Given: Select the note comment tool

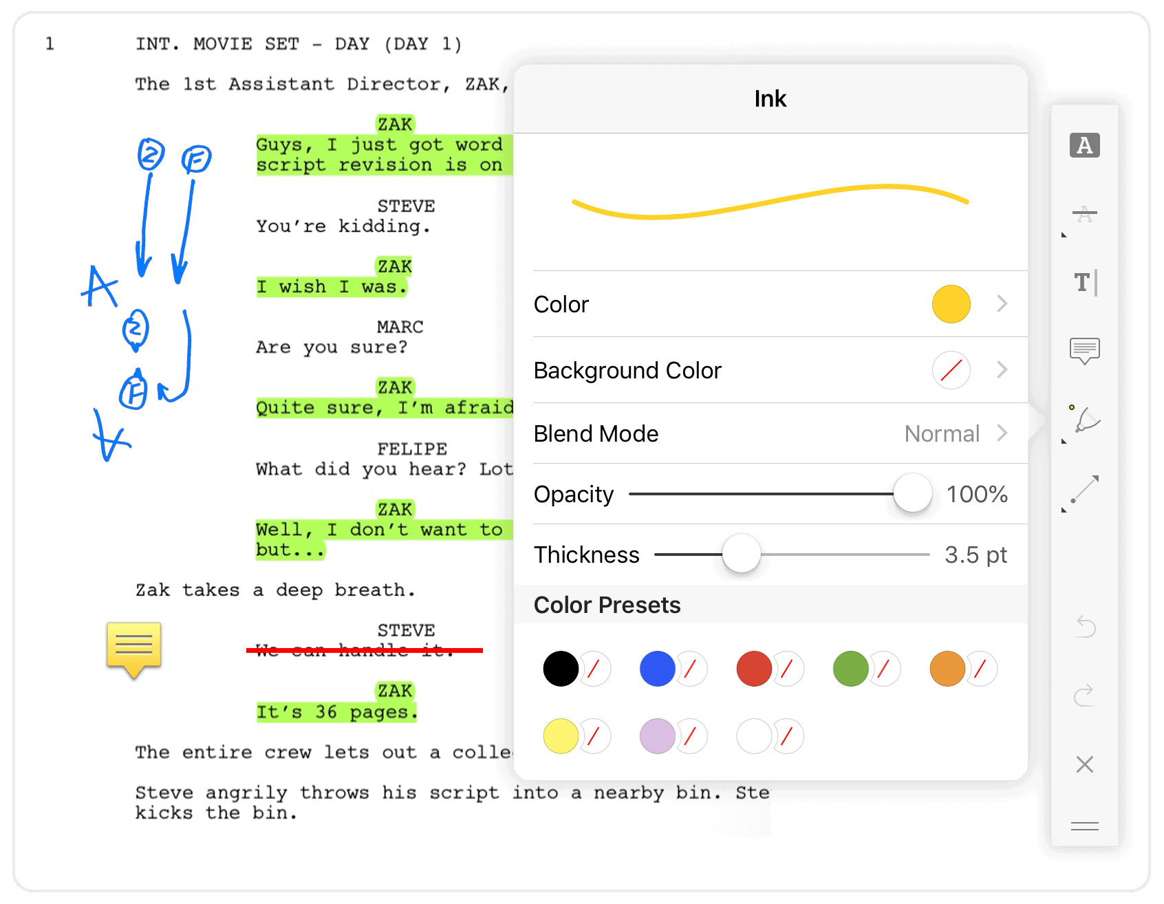Looking at the screenshot, I should 1084,351.
